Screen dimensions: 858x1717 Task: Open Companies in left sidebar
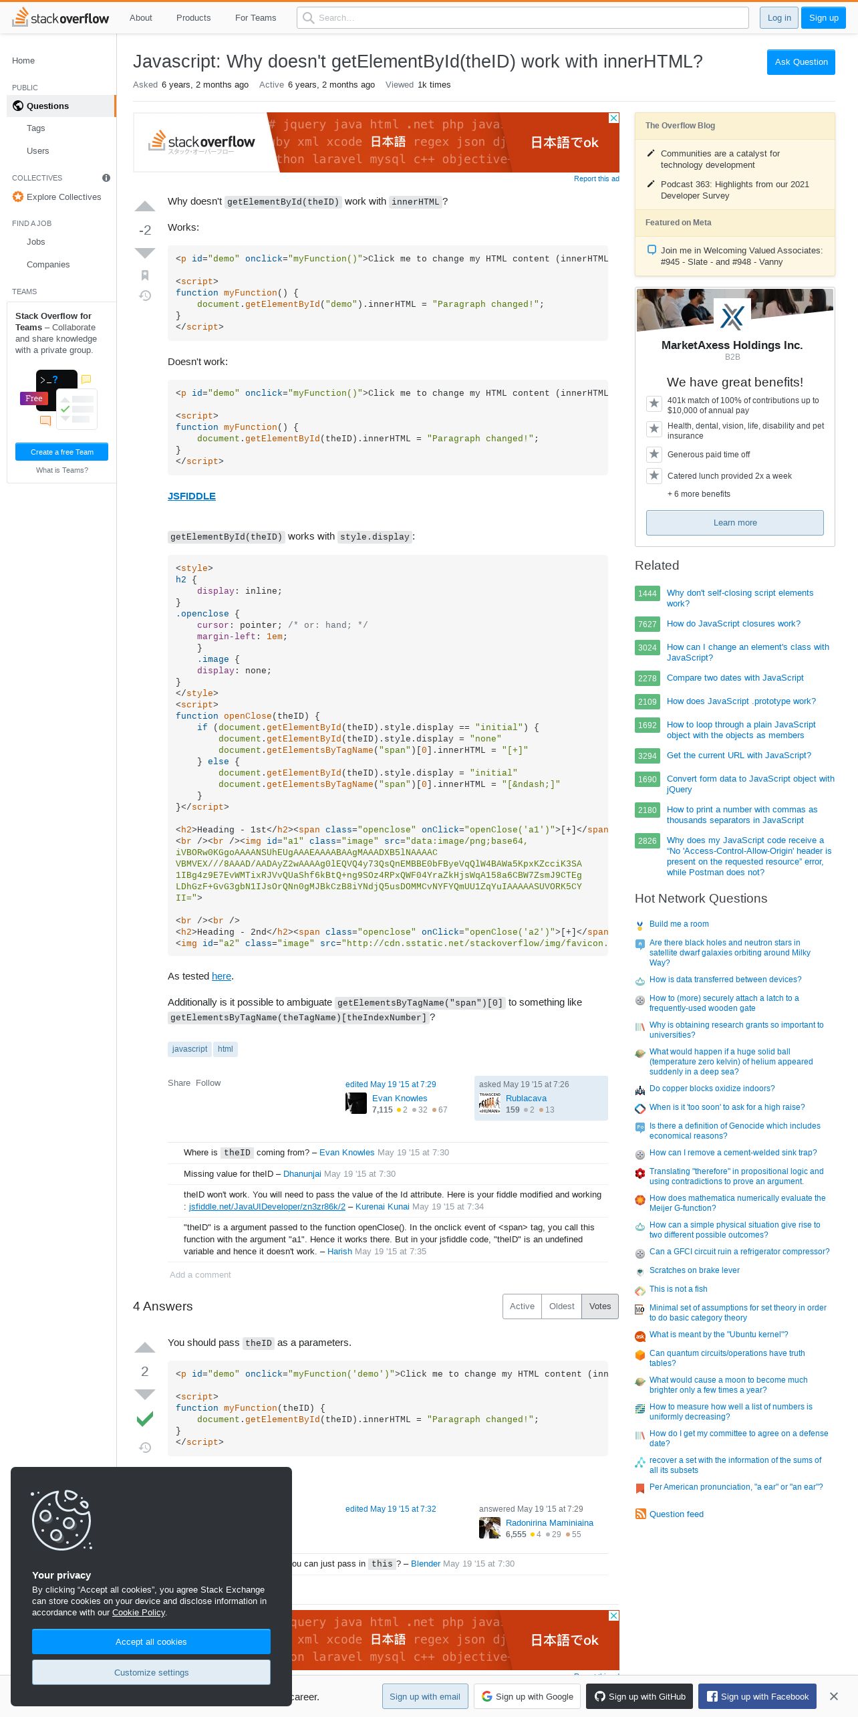tap(48, 265)
